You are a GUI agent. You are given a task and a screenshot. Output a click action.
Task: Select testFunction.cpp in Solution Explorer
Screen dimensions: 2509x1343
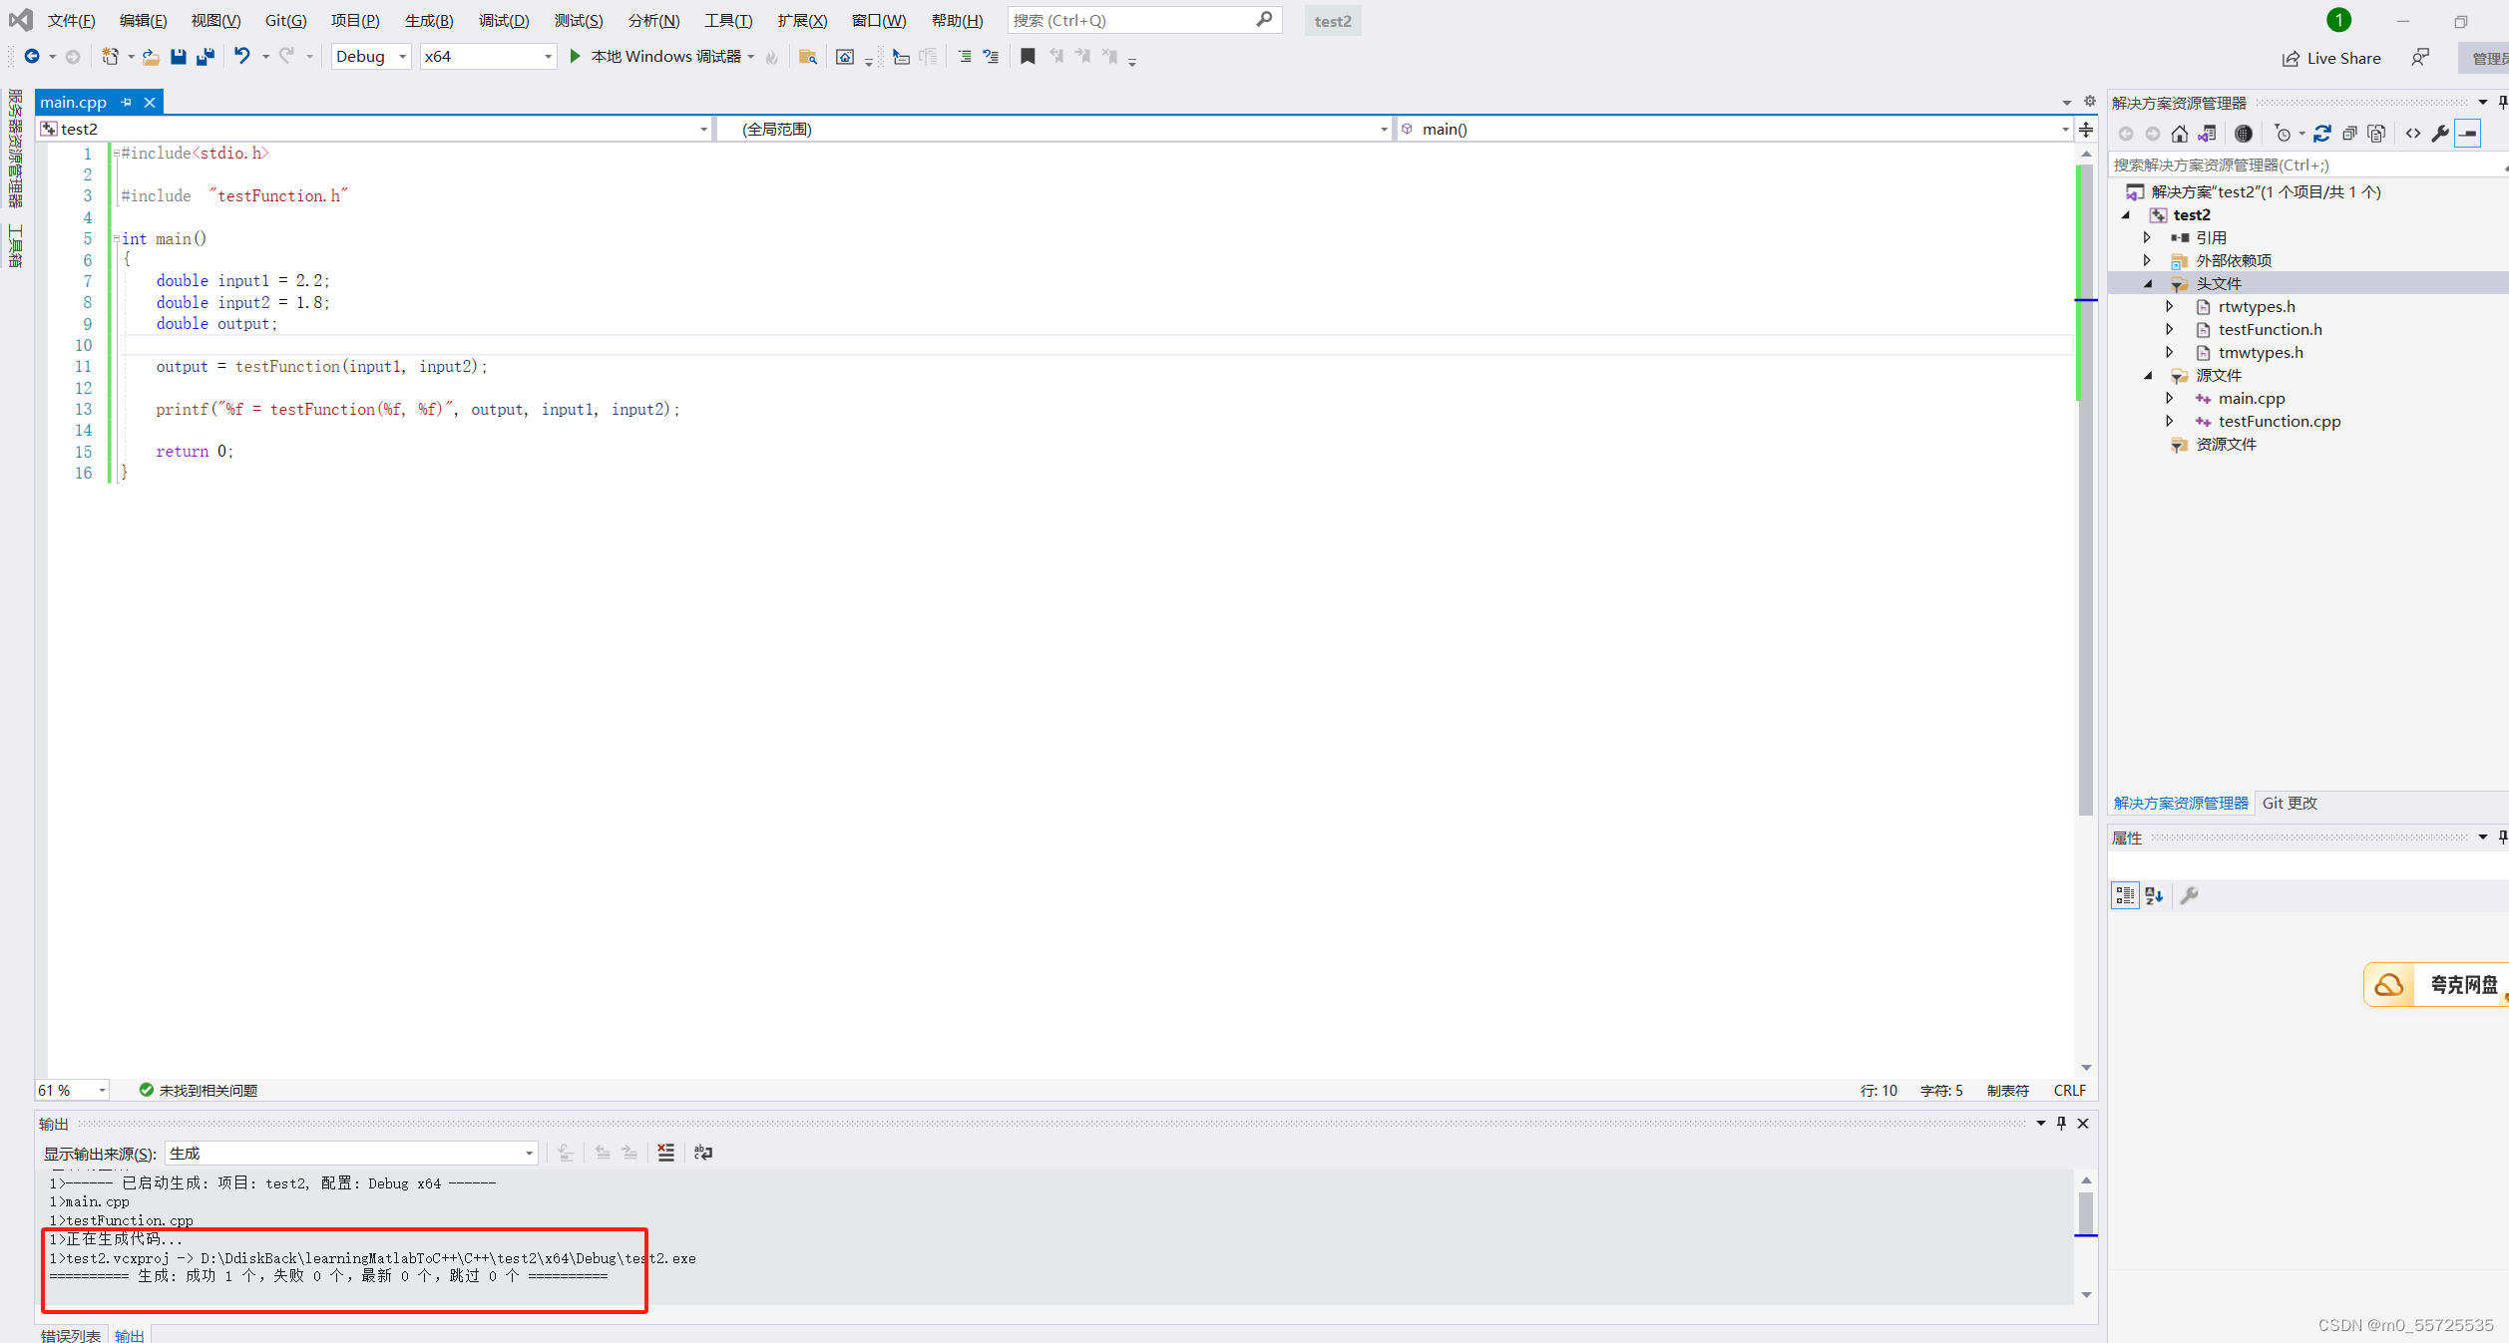pos(2280,421)
